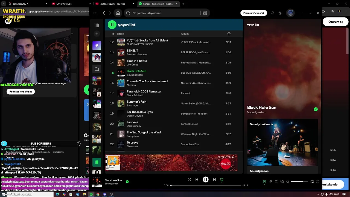Image resolution: width=350 pixels, height=197 pixels.
Task: Open Soundgarden artist name in right panel
Action: point(256,112)
